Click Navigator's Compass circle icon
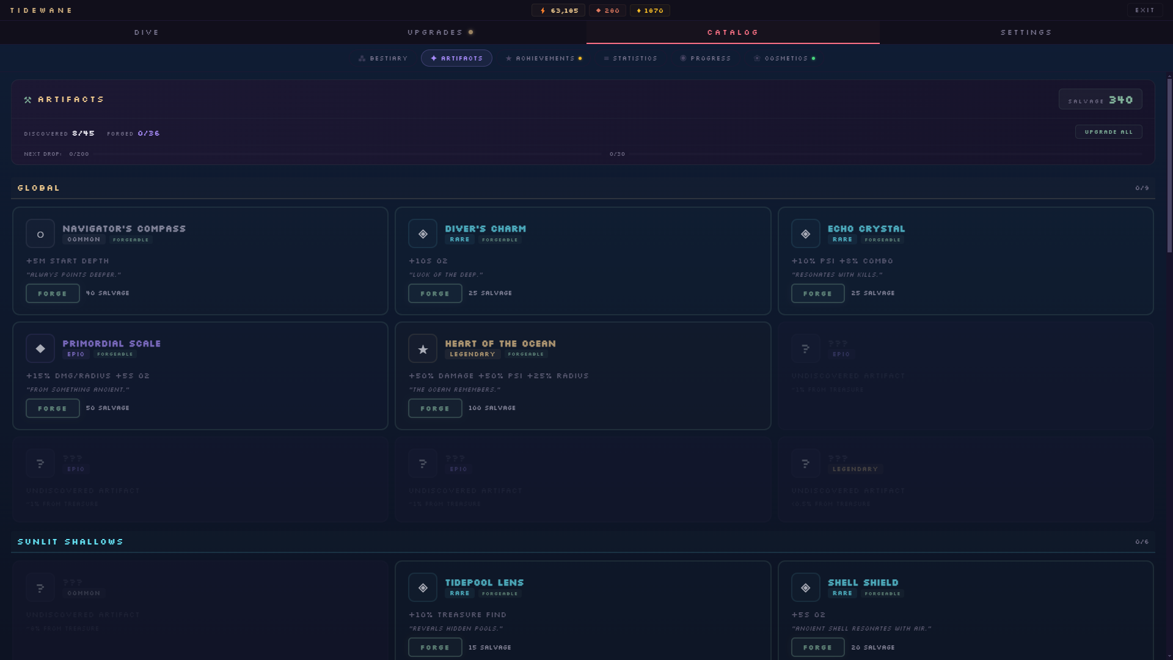Image resolution: width=1173 pixels, height=660 pixels. 40,234
